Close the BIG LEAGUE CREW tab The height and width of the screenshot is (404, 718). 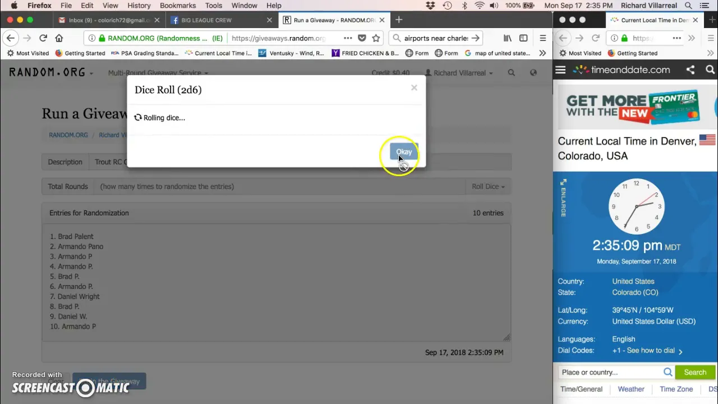tap(269, 20)
